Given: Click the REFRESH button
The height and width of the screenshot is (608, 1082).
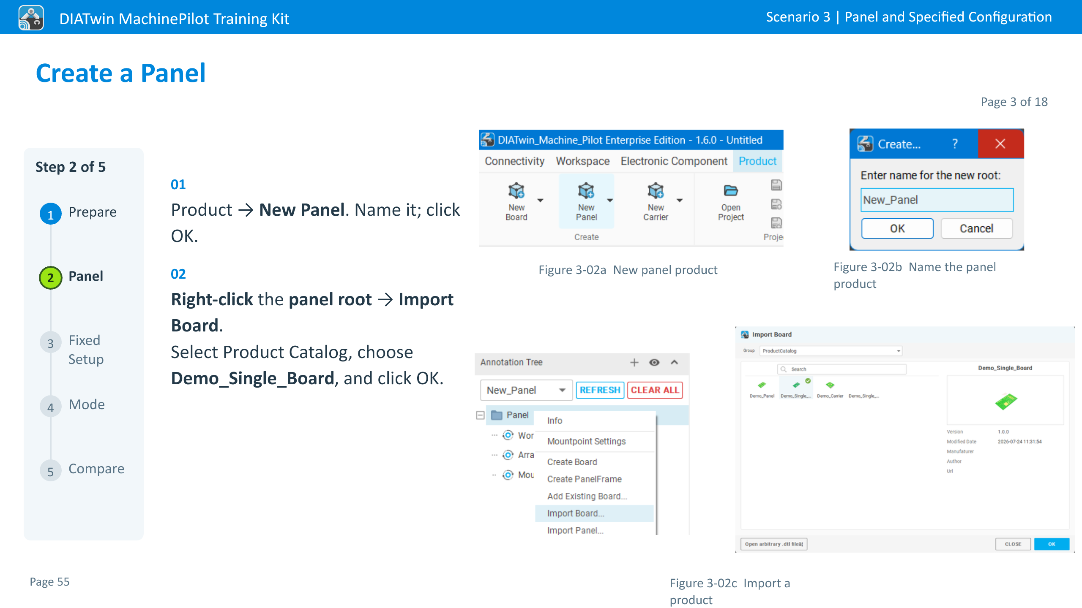Looking at the screenshot, I should [600, 390].
